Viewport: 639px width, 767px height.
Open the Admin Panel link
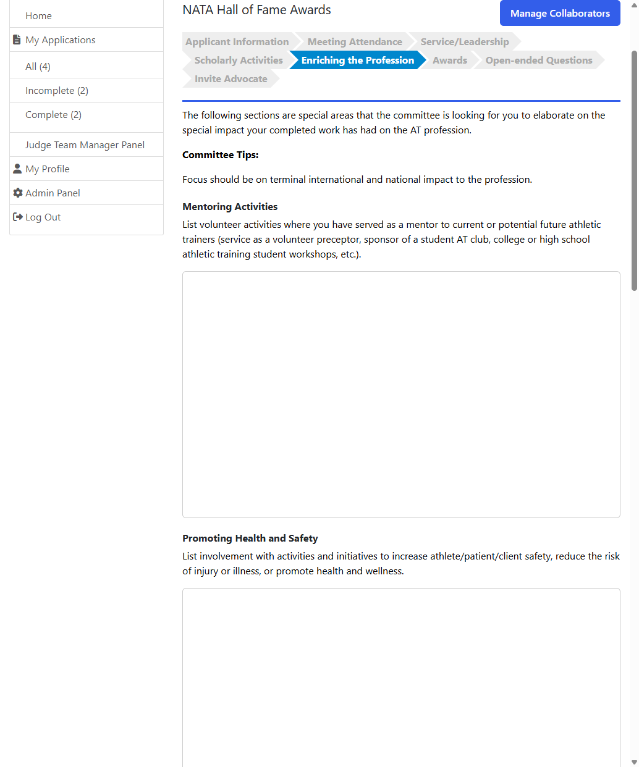53,193
